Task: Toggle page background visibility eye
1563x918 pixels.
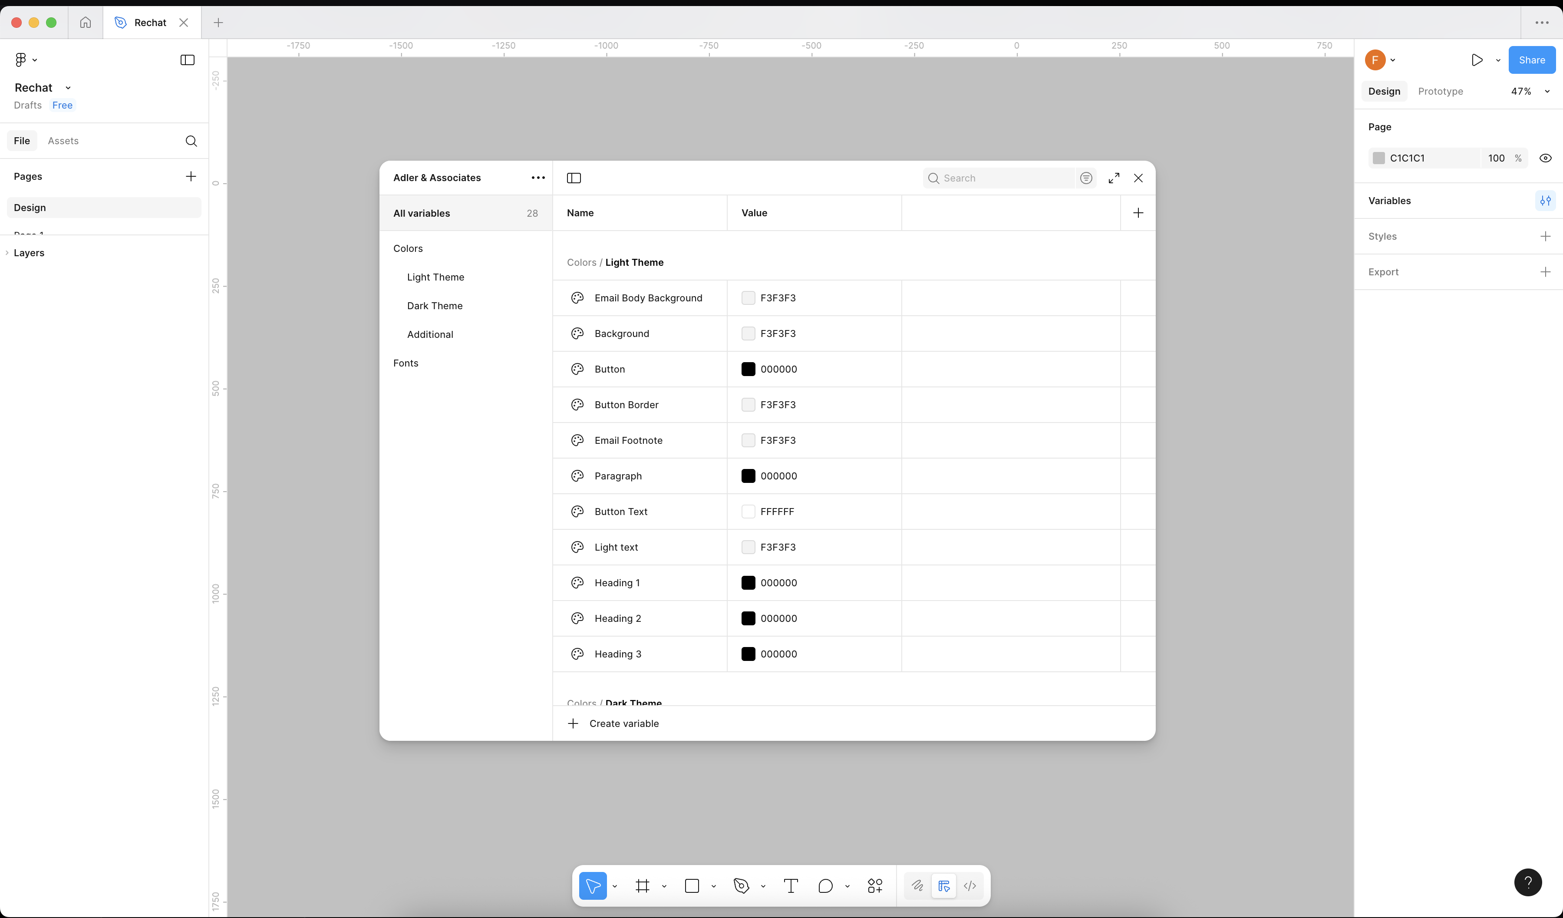Action: 1545,158
